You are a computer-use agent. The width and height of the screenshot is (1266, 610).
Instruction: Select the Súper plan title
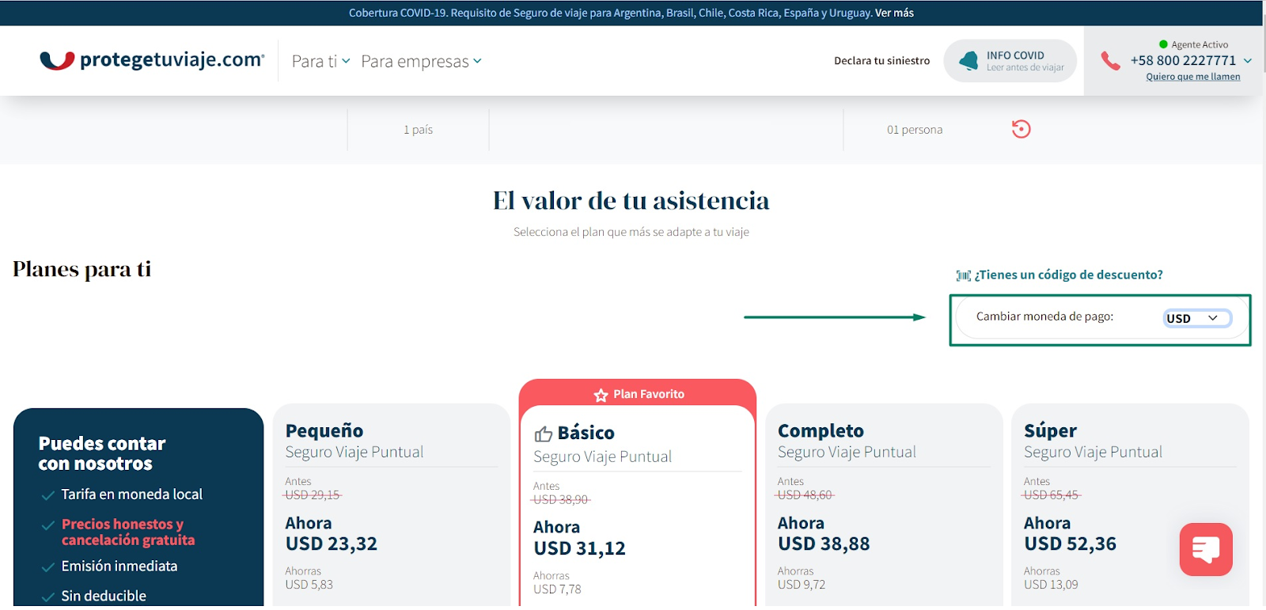pyautogui.click(x=1050, y=430)
